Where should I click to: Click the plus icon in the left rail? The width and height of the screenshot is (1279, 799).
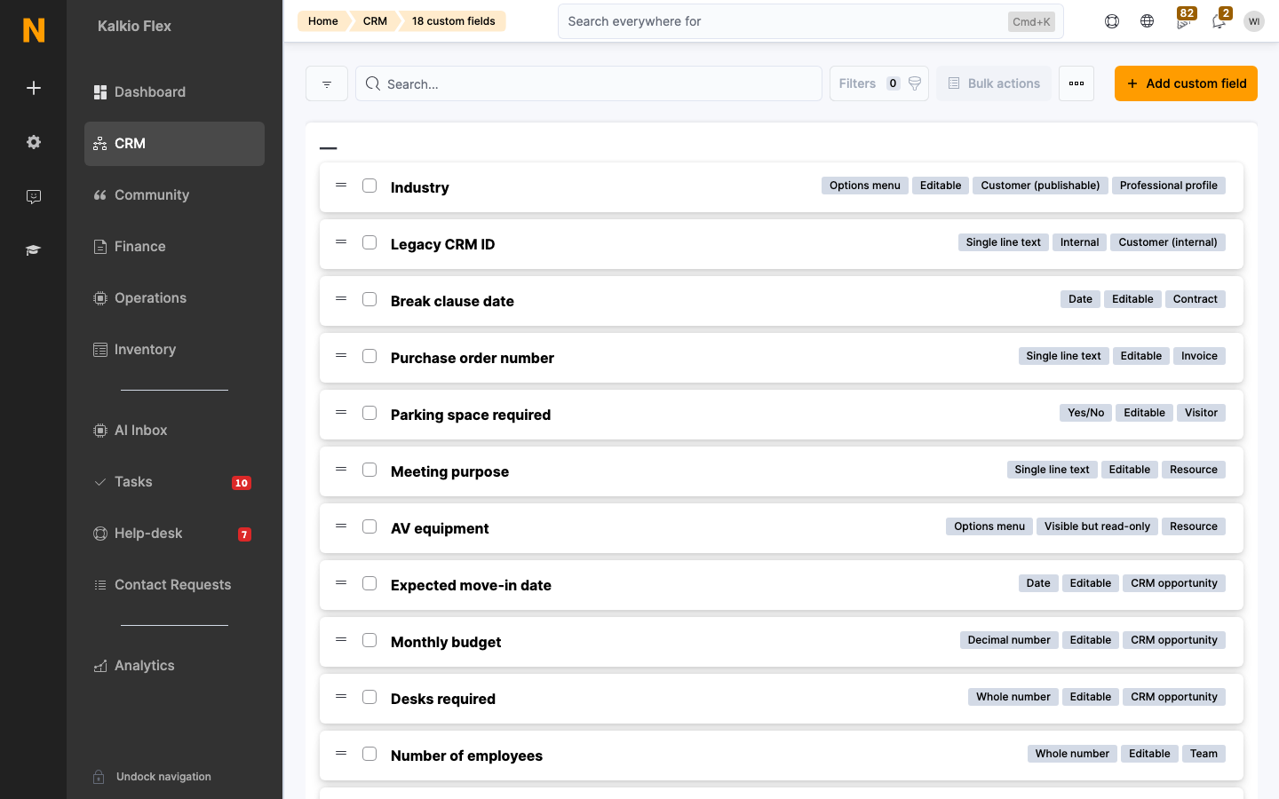point(34,88)
